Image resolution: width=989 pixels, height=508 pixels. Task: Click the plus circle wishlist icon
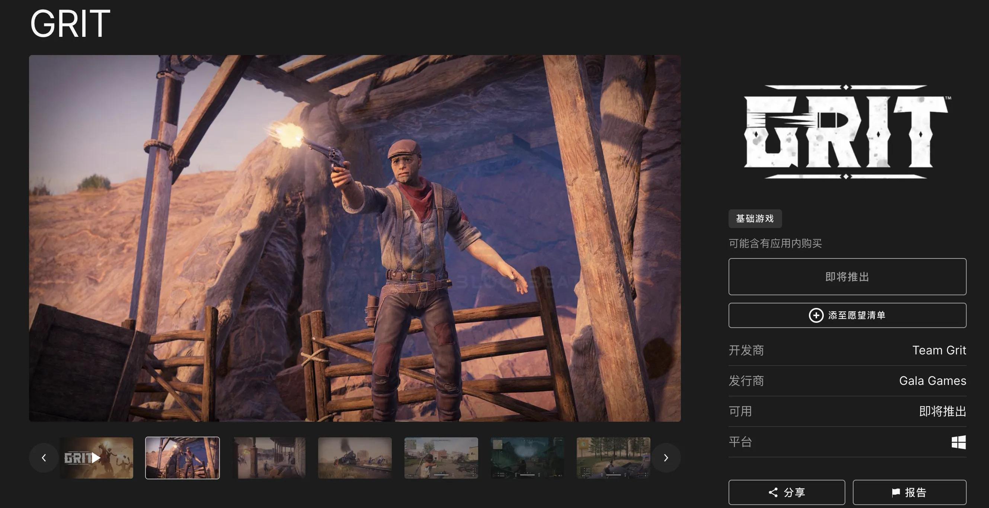coord(816,315)
